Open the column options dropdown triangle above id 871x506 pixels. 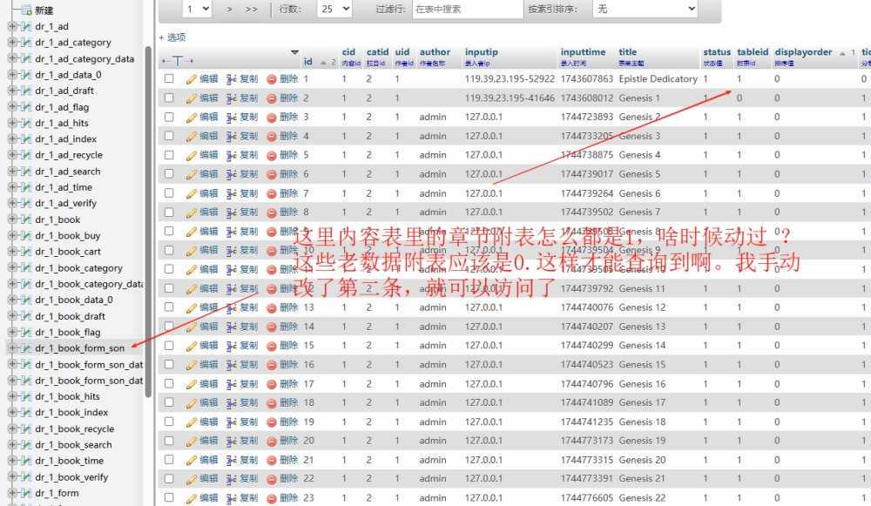pyautogui.click(x=294, y=52)
